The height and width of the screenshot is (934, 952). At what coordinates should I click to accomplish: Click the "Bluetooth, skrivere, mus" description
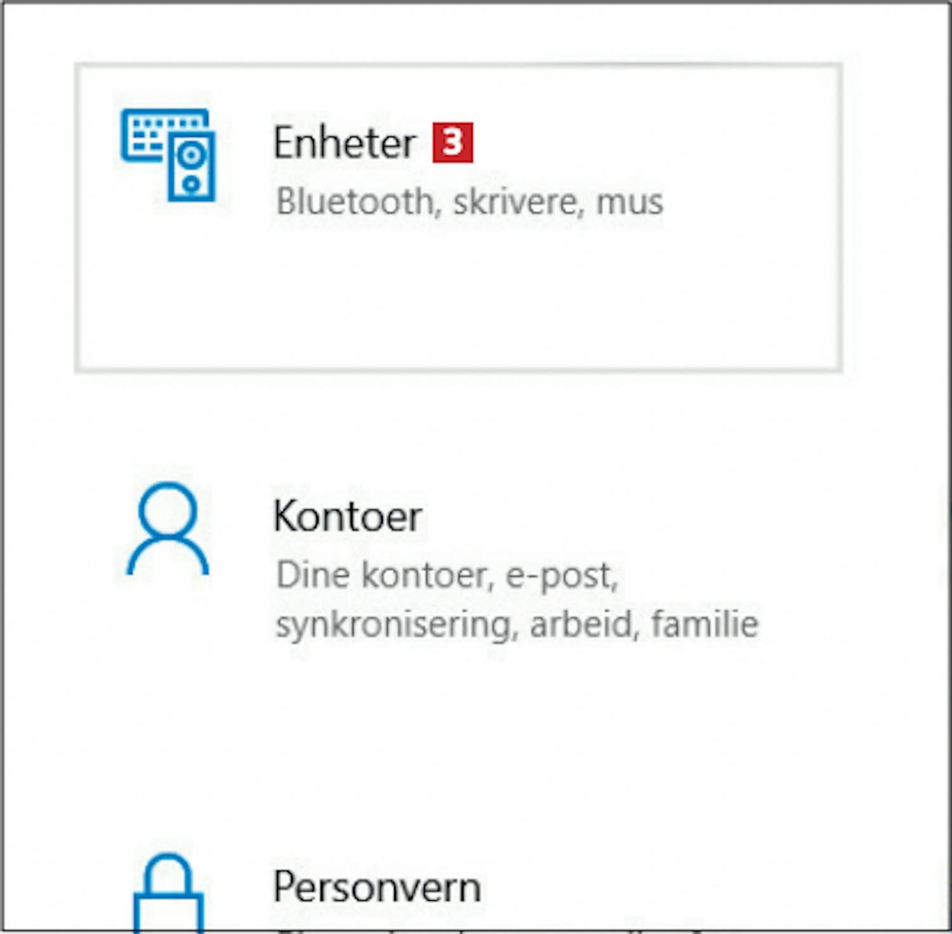[470, 202]
